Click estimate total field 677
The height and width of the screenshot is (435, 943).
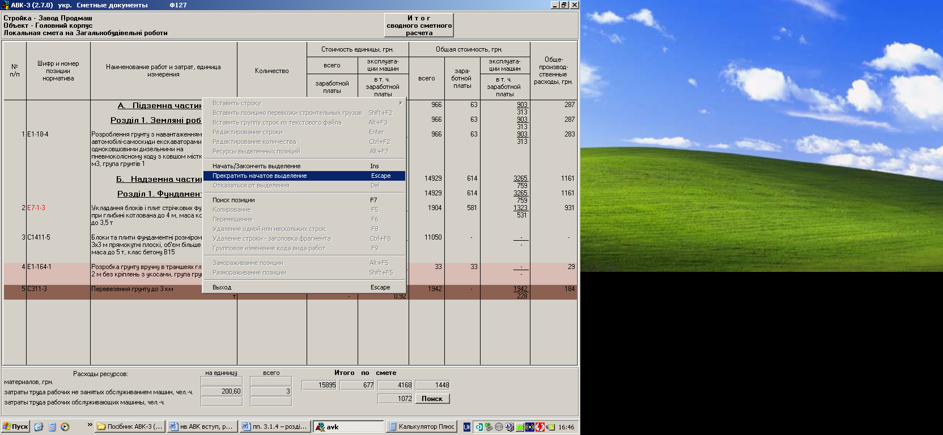point(358,385)
